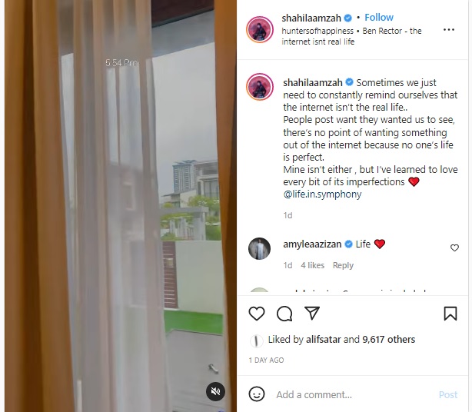Viewport: 472px width, 412px height.
Task: Unmute the video with the speaker icon
Action: [x=215, y=391]
